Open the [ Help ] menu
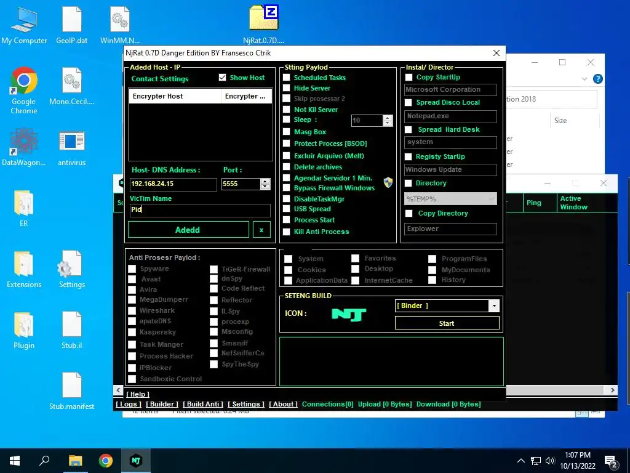Viewport: 630px width, 473px height. point(137,394)
